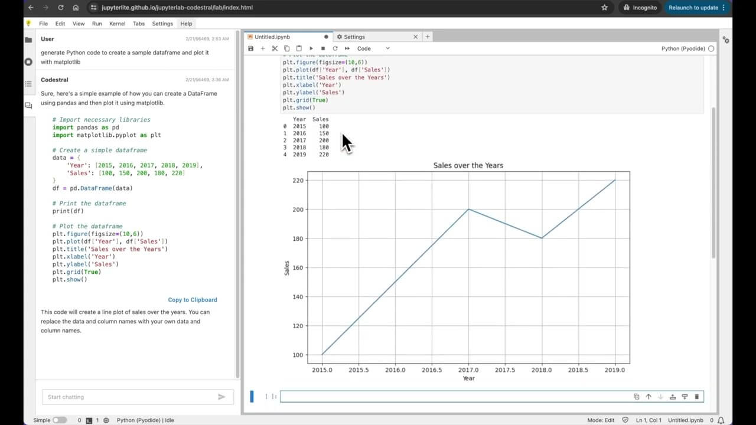Save the notebook with the save icon
Screen dimensions: 756x425
(x=251, y=48)
